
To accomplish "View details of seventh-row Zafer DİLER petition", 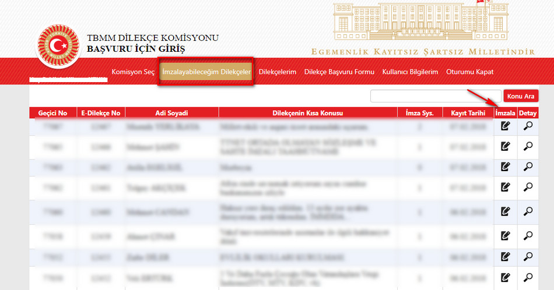I will (x=528, y=256).
